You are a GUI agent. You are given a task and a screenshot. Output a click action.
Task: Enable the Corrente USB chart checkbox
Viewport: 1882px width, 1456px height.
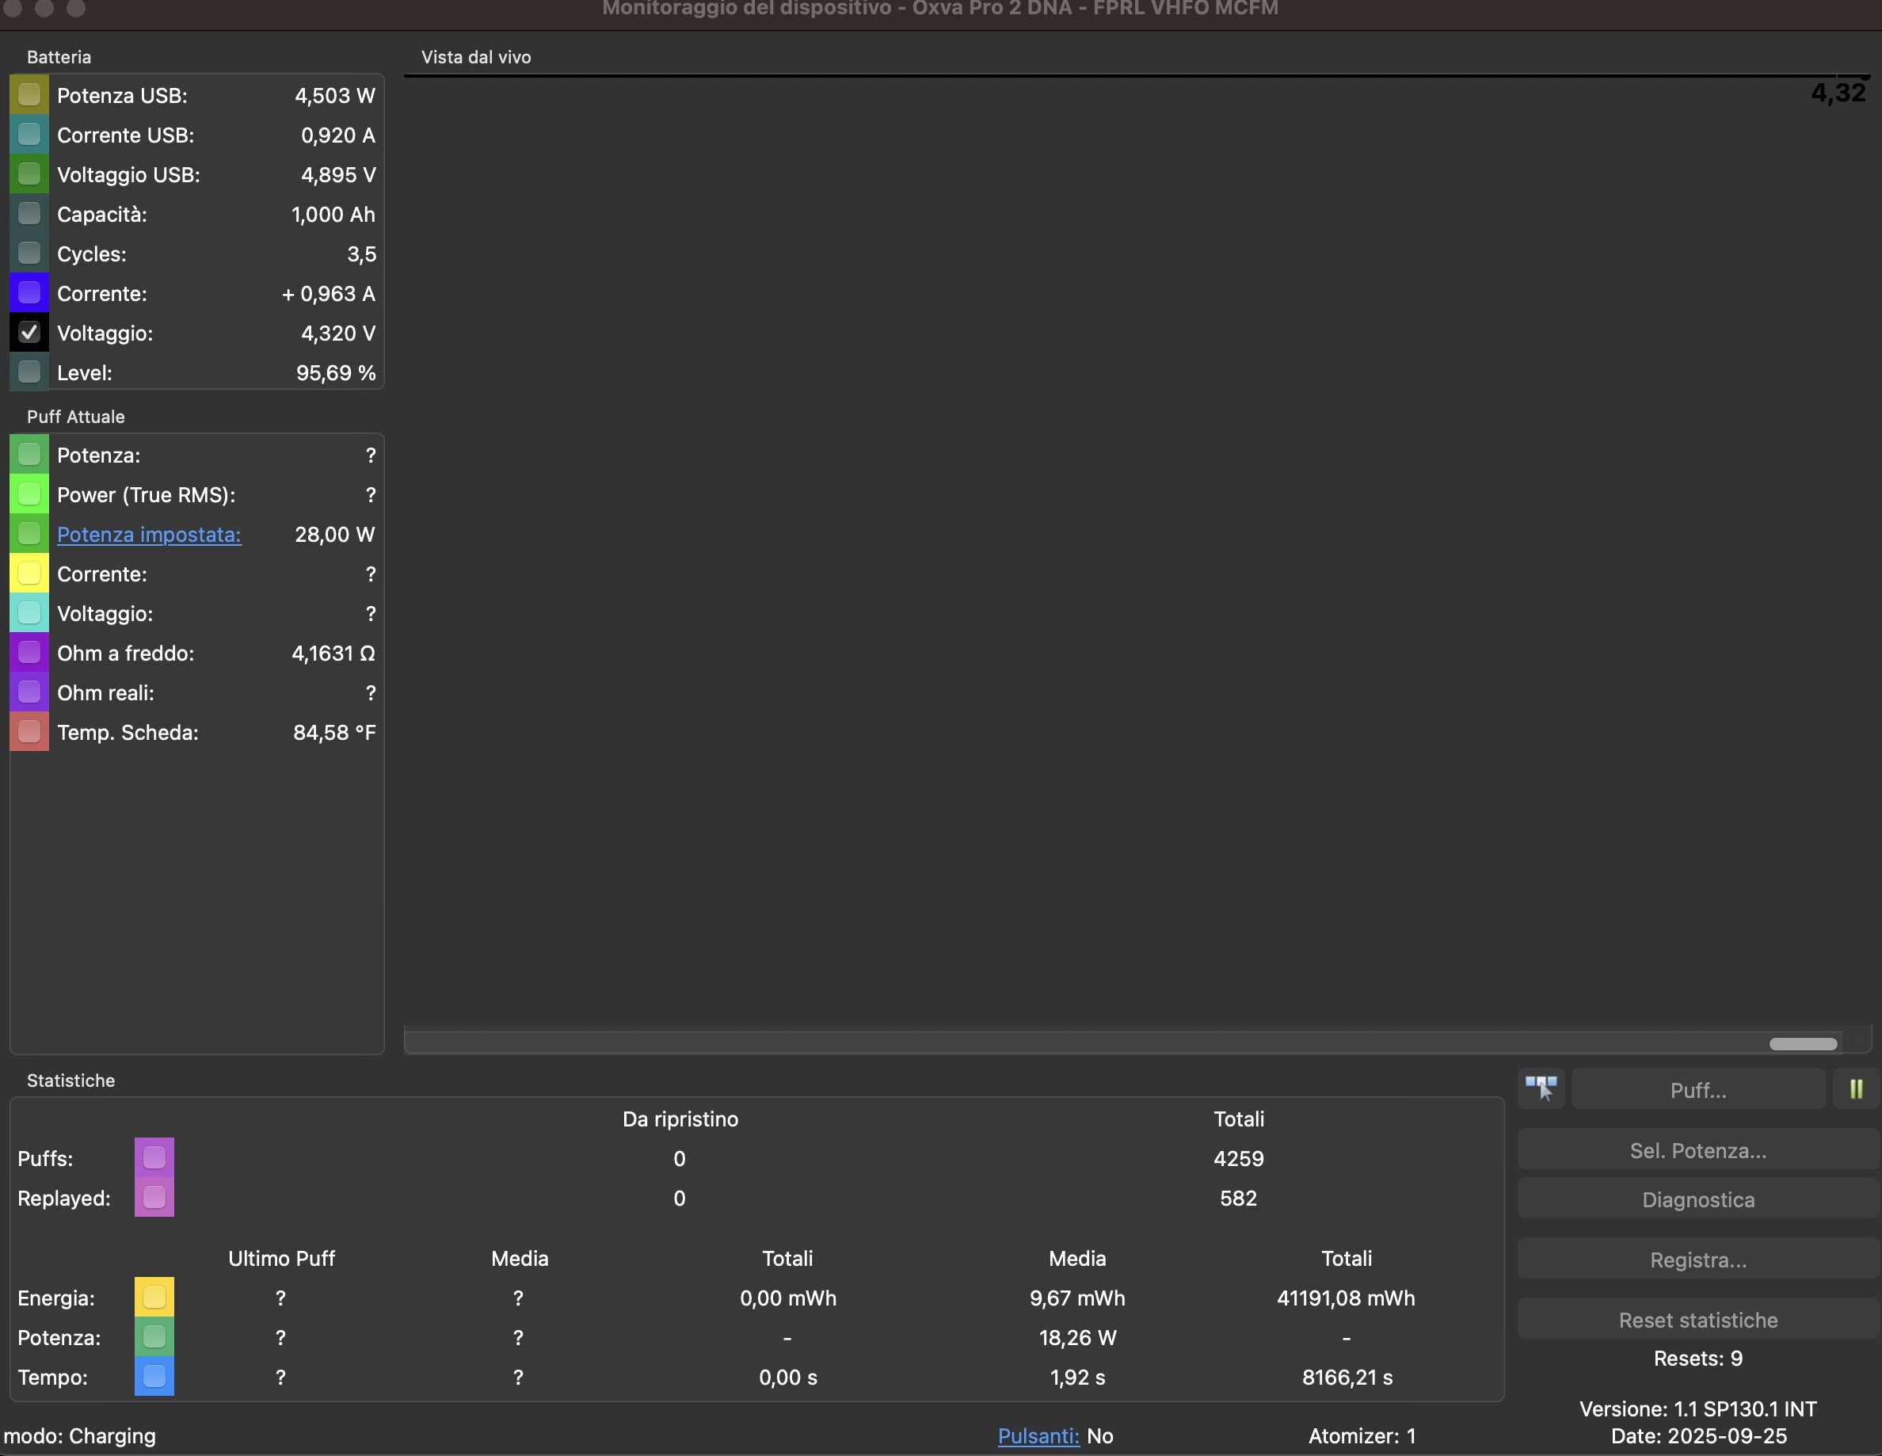[x=29, y=135]
